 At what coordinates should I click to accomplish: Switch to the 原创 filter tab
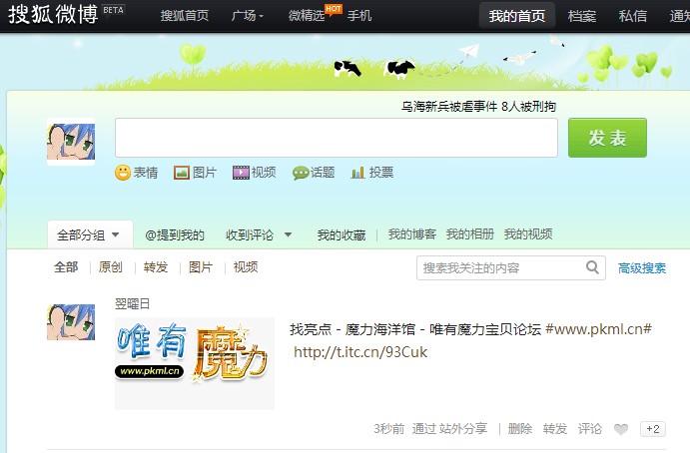coord(111,267)
